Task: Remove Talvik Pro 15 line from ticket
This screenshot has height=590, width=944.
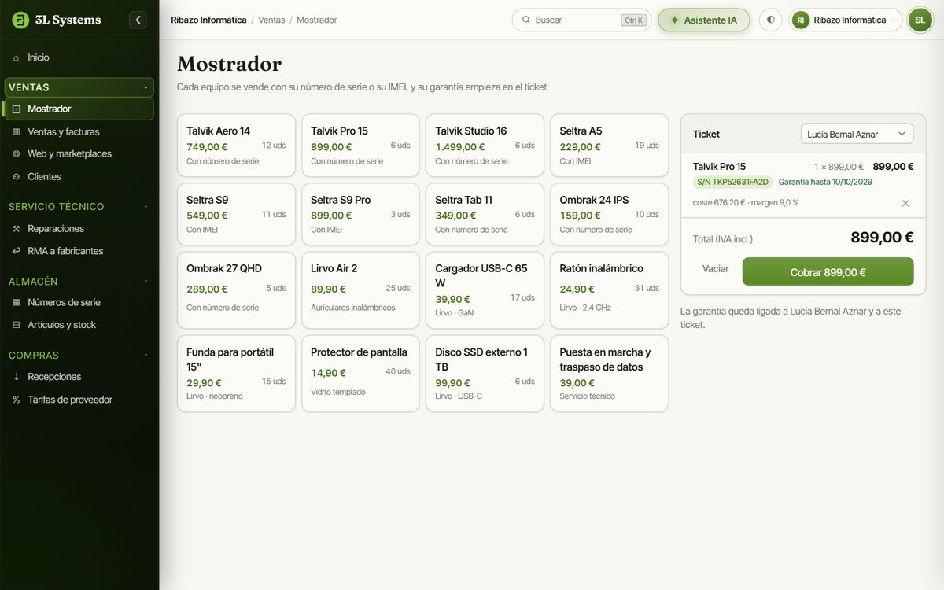Action: tap(905, 203)
